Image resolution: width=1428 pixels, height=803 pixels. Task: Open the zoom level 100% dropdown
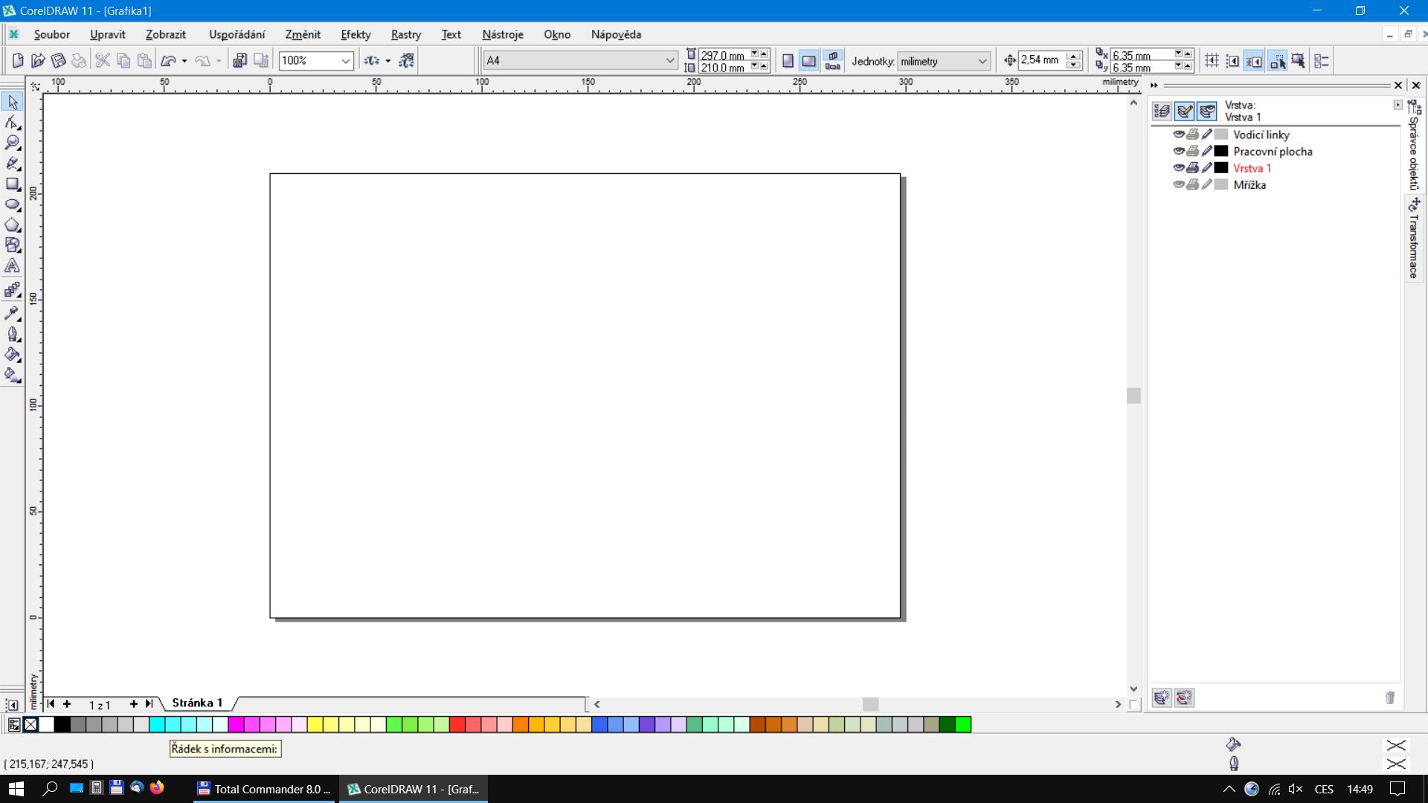point(345,61)
